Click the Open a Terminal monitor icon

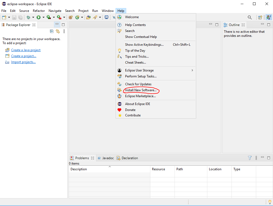coord(106,17)
